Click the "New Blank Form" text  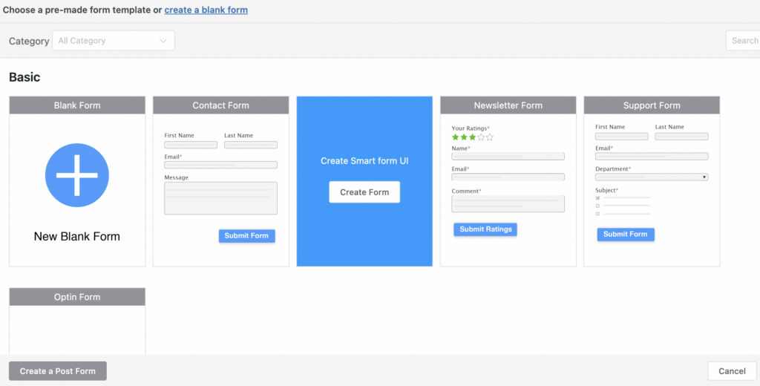point(77,237)
